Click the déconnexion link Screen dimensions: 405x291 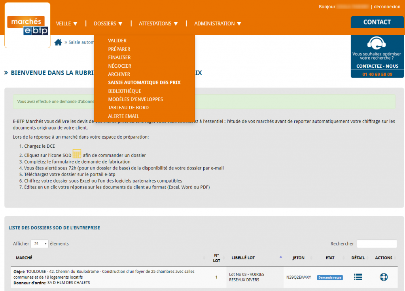[387, 7]
